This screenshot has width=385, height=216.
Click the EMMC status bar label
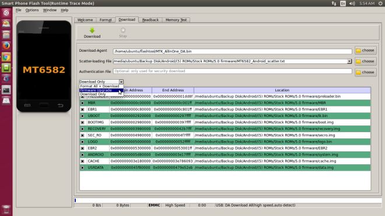154,205
